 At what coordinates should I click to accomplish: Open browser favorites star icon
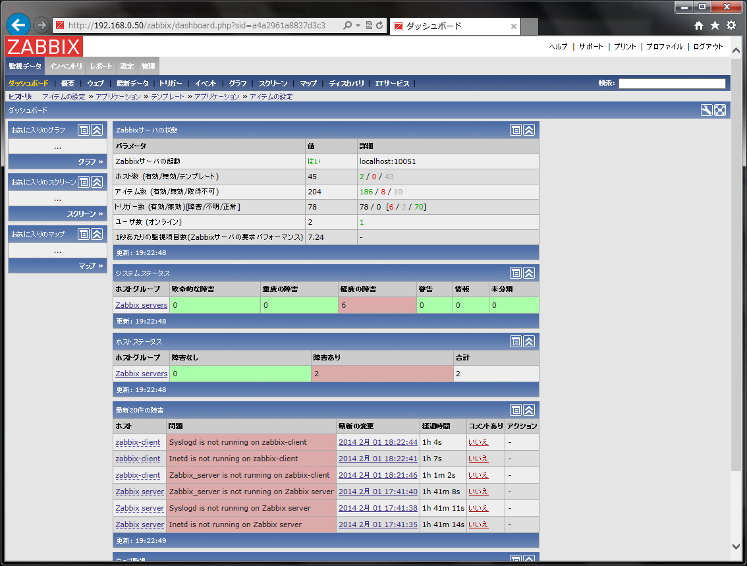[x=715, y=25]
